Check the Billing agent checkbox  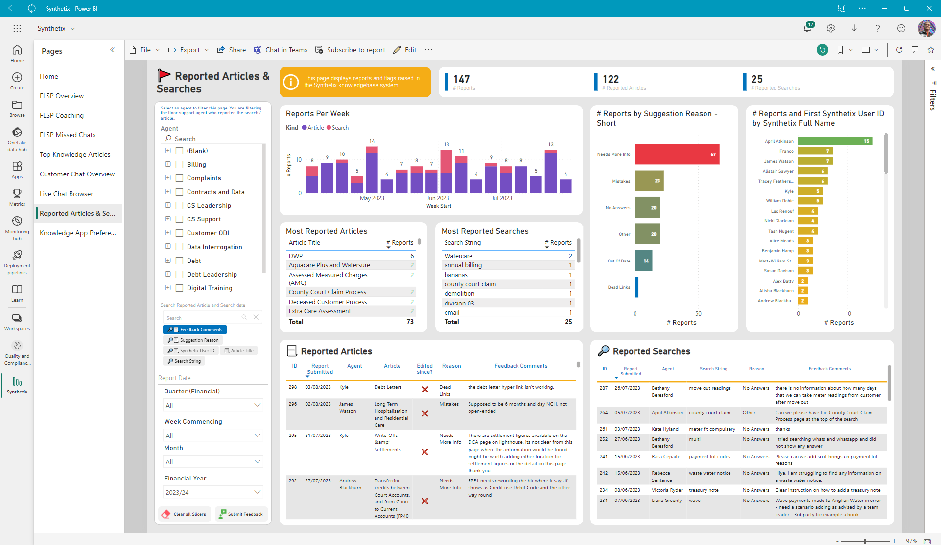(179, 165)
